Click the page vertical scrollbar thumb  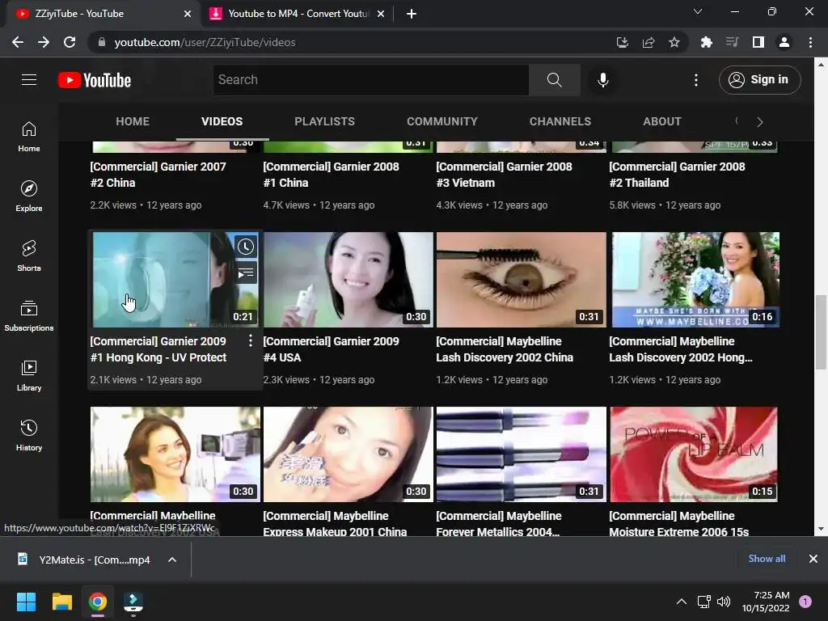coord(821,332)
